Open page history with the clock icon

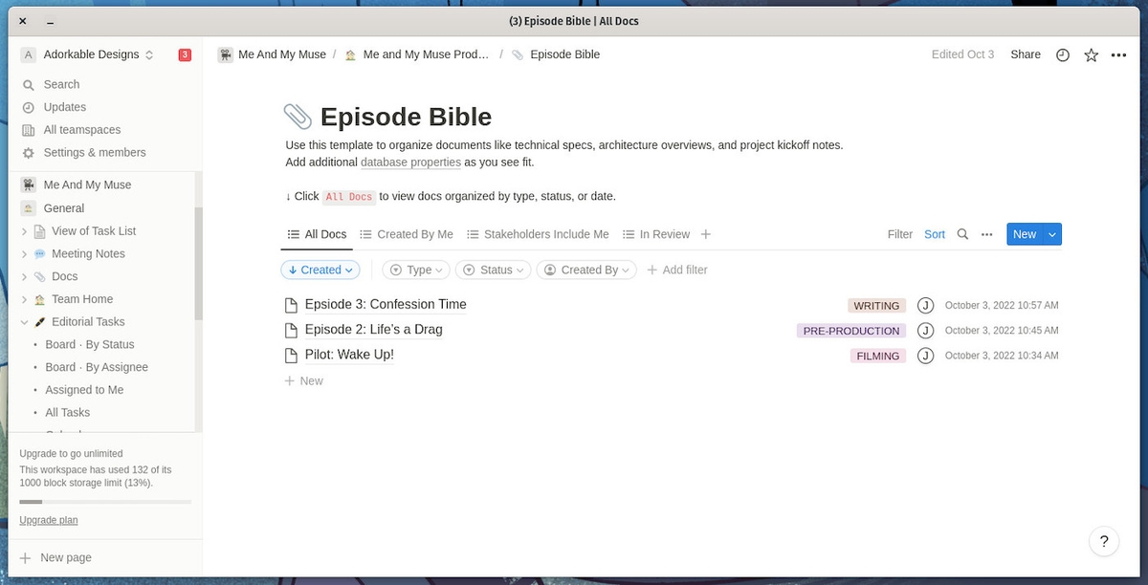(1062, 54)
